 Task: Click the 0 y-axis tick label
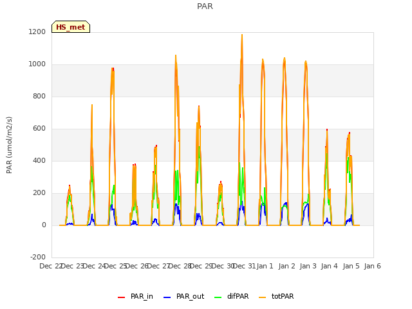[x=44, y=225]
